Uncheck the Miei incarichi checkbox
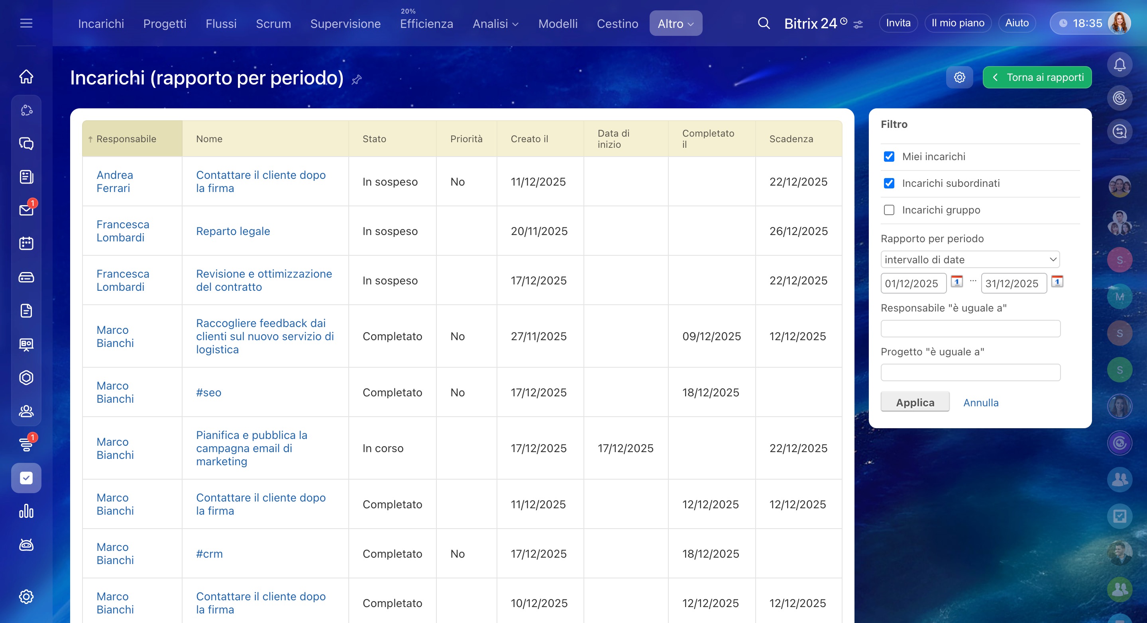The height and width of the screenshot is (623, 1147). (x=889, y=157)
